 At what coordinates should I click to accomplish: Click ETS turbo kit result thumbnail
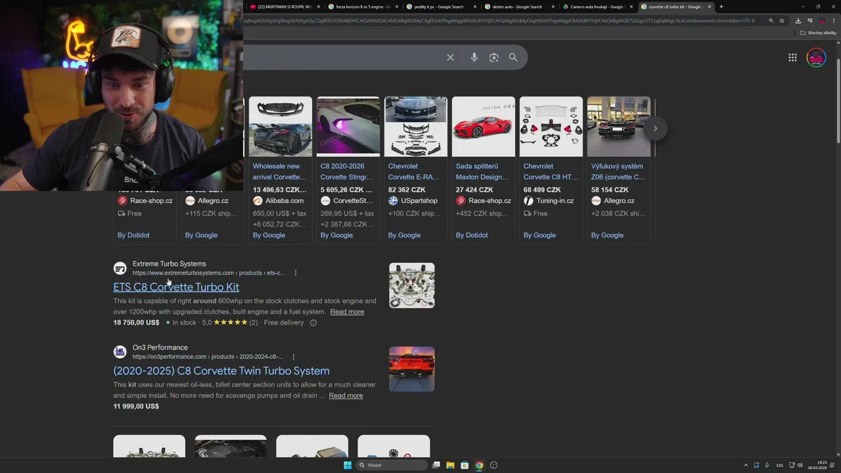click(x=412, y=286)
